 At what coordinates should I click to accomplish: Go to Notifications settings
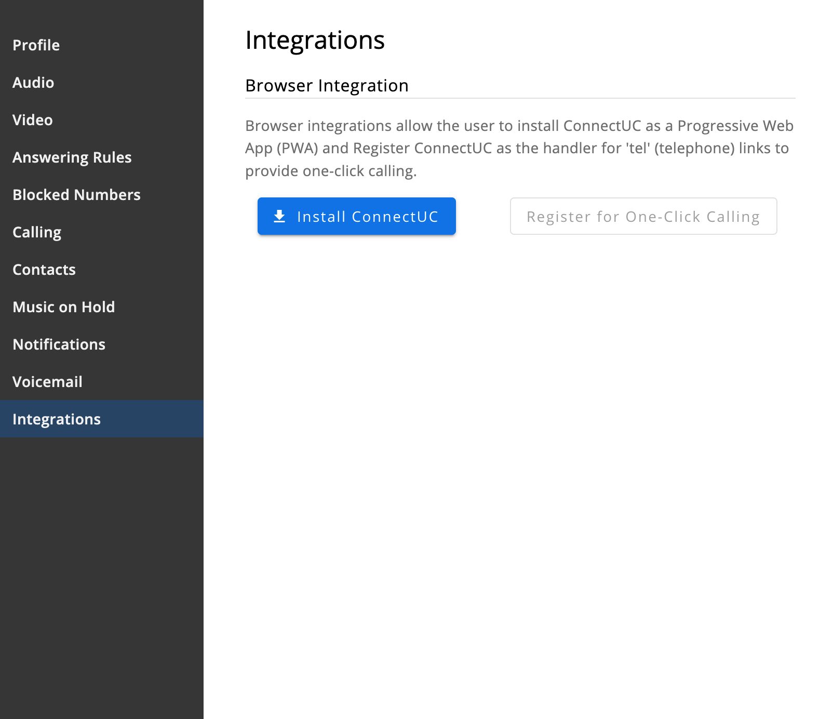click(59, 344)
